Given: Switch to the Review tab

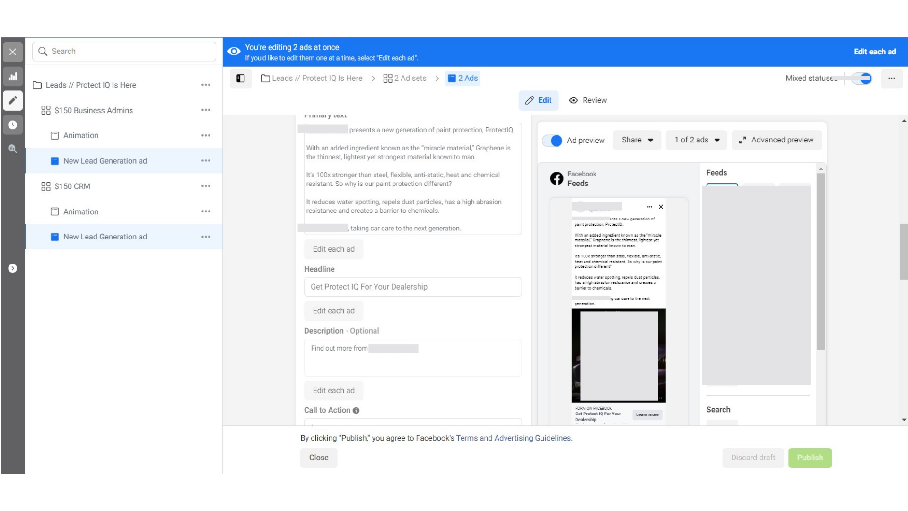Looking at the screenshot, I should coord(588,100).
